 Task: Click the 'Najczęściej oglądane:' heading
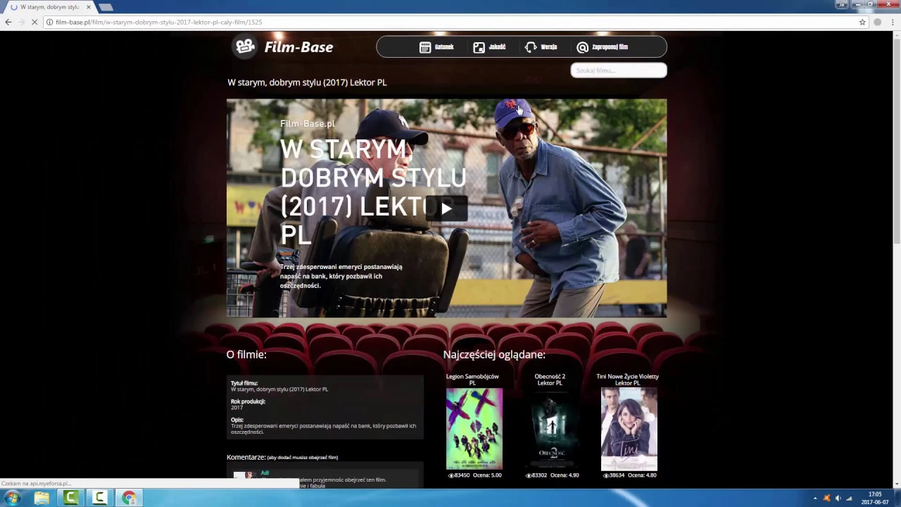click(494, 354)
